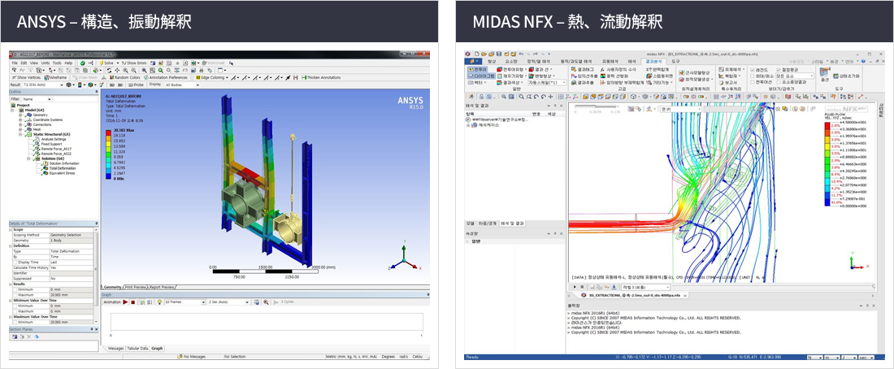Collapse the Solution (G6) node
The height and width of the screenshot is (369, 894).
click(x=28, y=158)
